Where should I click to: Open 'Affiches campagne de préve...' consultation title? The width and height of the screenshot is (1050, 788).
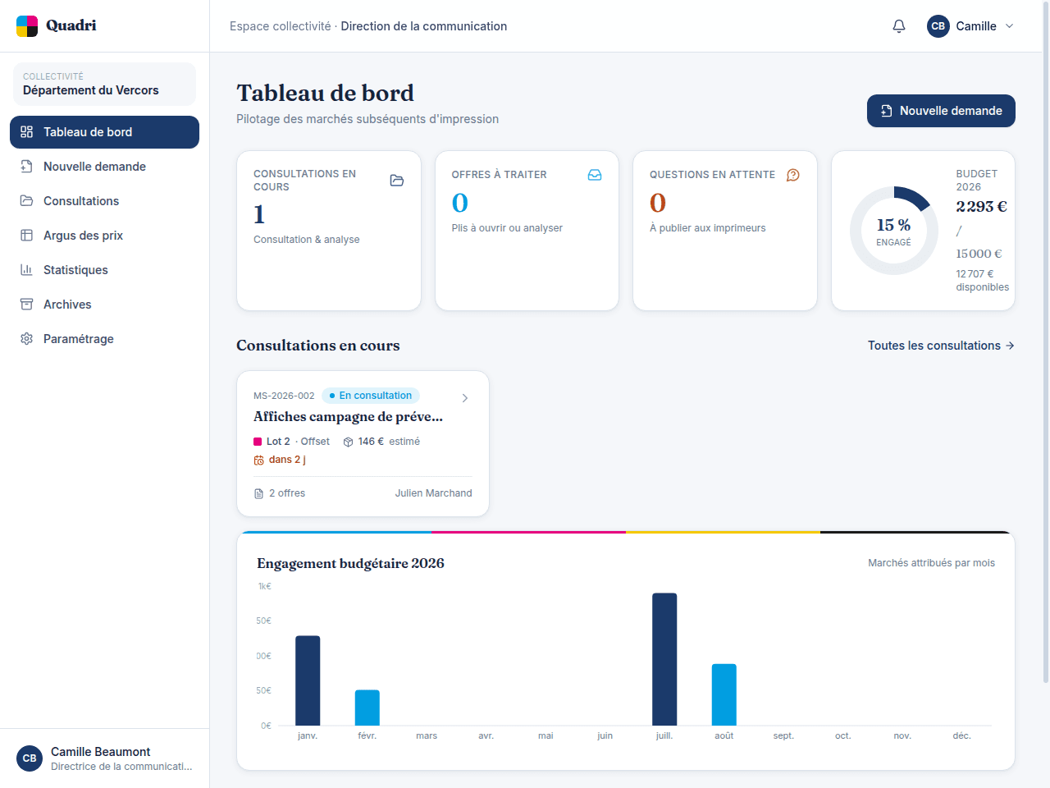tap(348, 417)
